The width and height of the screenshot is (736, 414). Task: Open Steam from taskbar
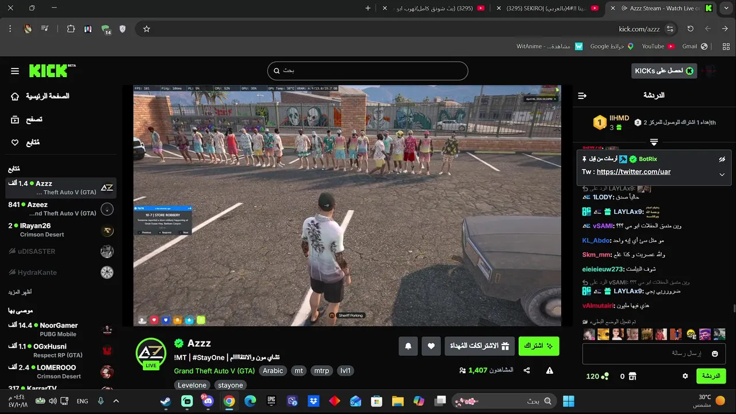click(x=166, y=401)
